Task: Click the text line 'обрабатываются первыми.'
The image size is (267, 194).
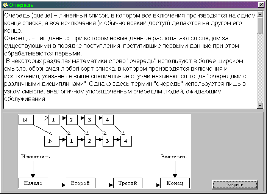Action: tap(43, 54)
